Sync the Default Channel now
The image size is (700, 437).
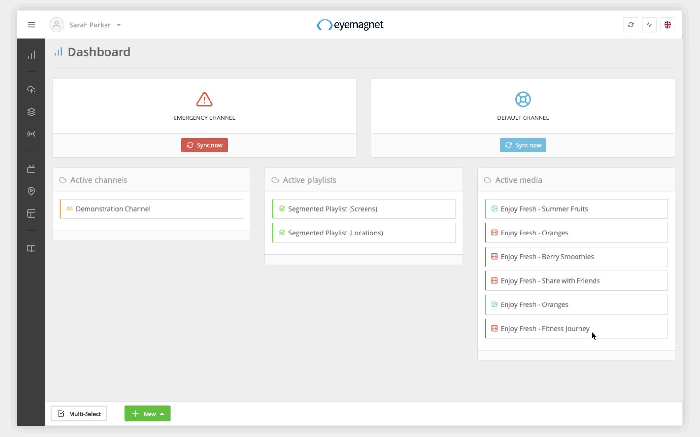(x=523, y=145)
